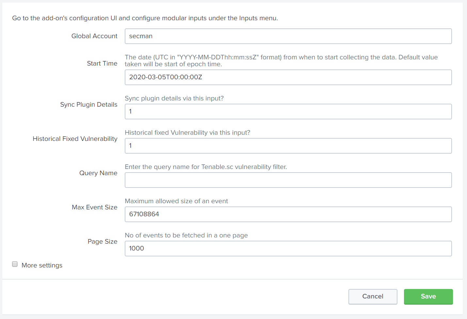
Task: Click the Page Size input box
Action: click(288, 249)
